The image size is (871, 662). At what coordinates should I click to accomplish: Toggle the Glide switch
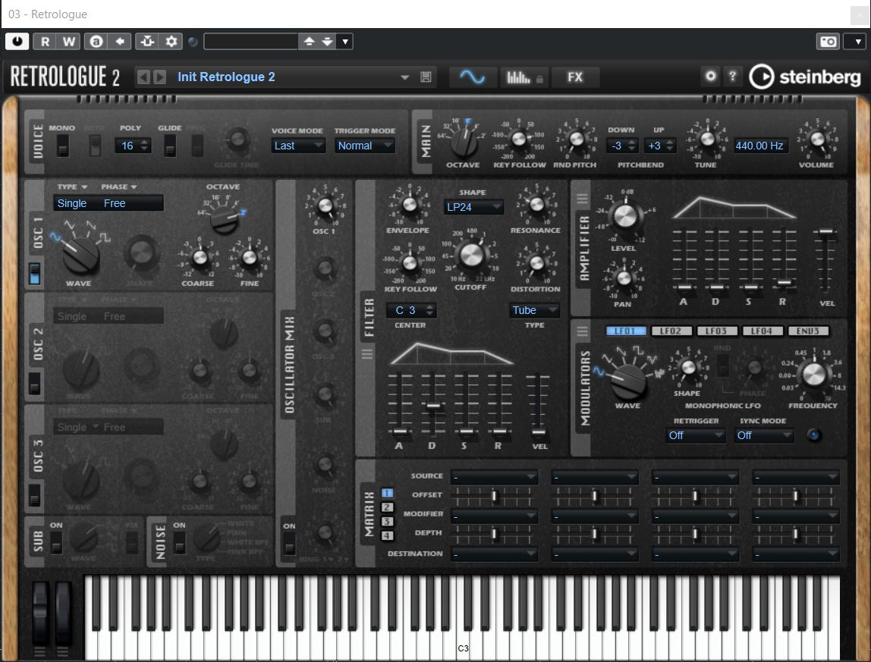click(x=170, y=146)
